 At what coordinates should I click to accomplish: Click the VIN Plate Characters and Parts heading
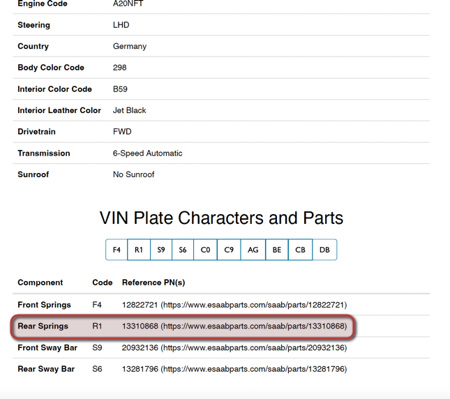(221, 218)
